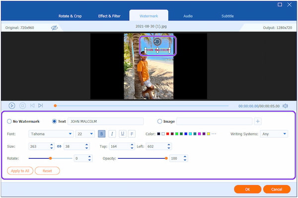Switch to the Subtitle tab
The height and width of the screenshot is (198, 298).
pyautogui.click(x=227, y=16)
